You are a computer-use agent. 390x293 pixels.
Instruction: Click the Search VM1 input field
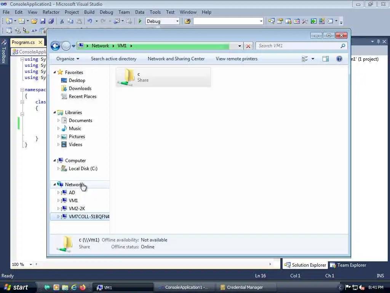pos(299,46)
